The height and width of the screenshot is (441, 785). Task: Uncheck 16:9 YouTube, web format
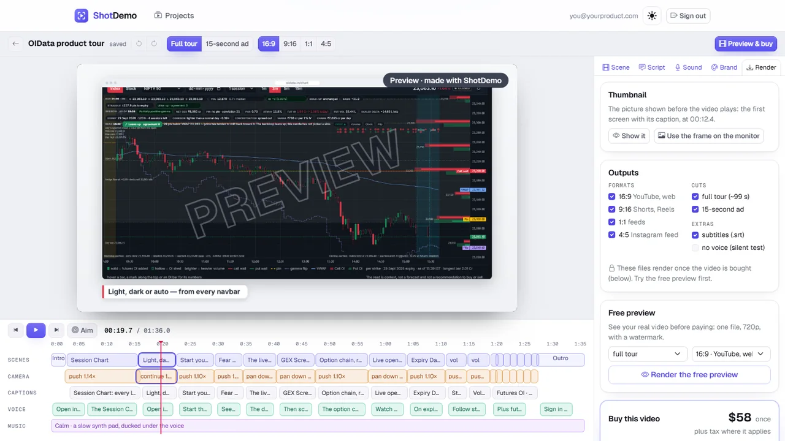coord(612,197)
